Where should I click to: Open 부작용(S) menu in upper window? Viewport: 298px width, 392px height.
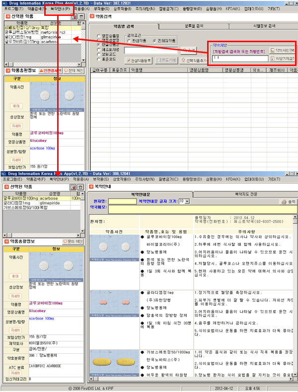point(102,9)
